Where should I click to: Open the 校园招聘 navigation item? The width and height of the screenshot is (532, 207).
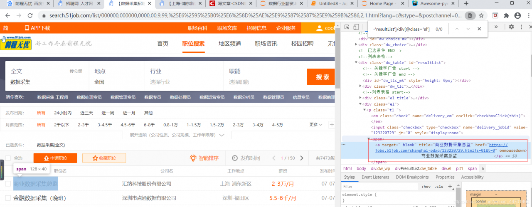coord(303,44)
